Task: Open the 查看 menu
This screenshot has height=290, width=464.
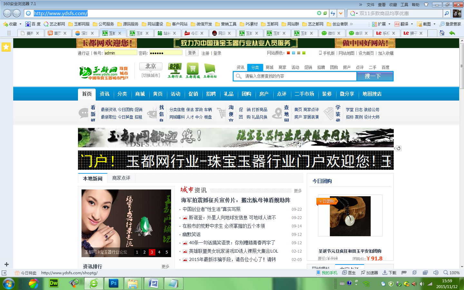Action: [x=382, y=5]
